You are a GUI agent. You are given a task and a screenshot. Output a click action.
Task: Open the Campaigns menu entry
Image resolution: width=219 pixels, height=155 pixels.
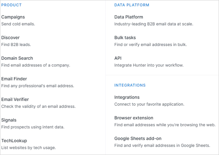pos(13,17)
